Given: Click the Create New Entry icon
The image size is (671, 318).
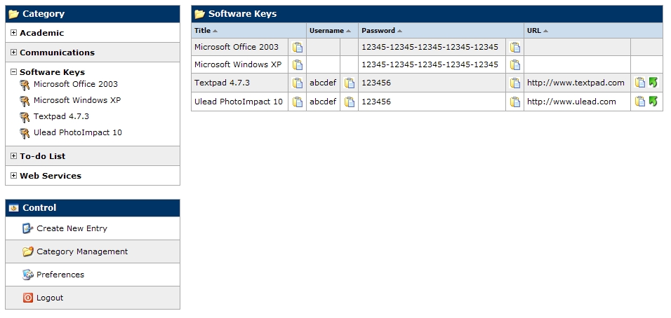Looking at the screenshot, I should pyautogui.click(x=28, y=228).
